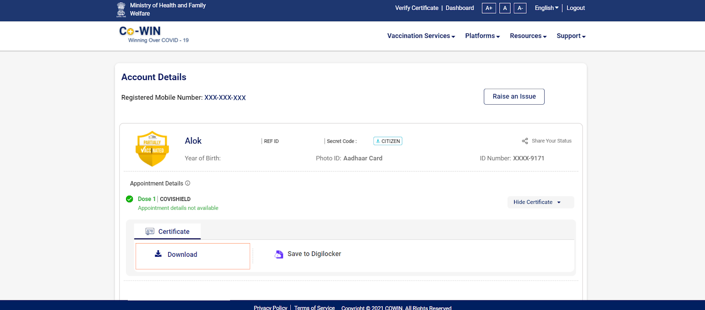
Task: Click the ID number XXXX-9171
Action: pos(529,158)
